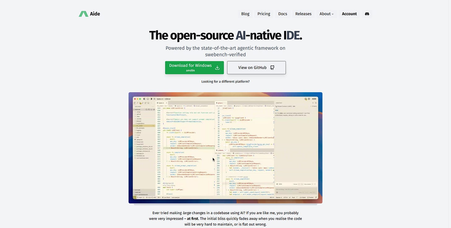This screenshot has height=228, width=451.
Task: Click the paragraph starting 'Ever tried making large changes'
Action: pos(225,219)
